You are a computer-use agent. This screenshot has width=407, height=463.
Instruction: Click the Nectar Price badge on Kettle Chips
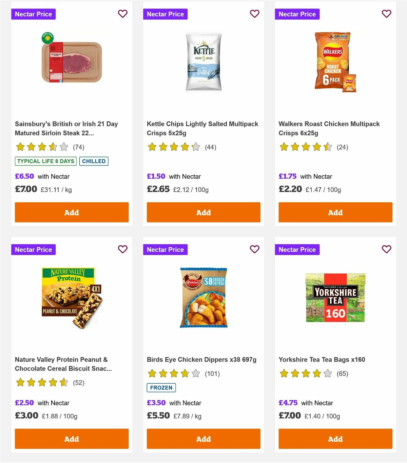click(x=165, y=14)
